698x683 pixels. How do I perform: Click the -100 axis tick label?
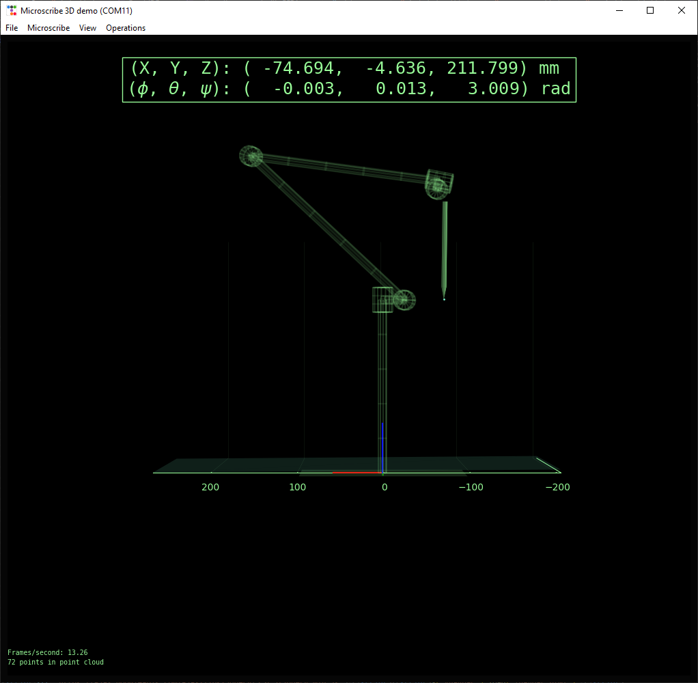[471, 487]
